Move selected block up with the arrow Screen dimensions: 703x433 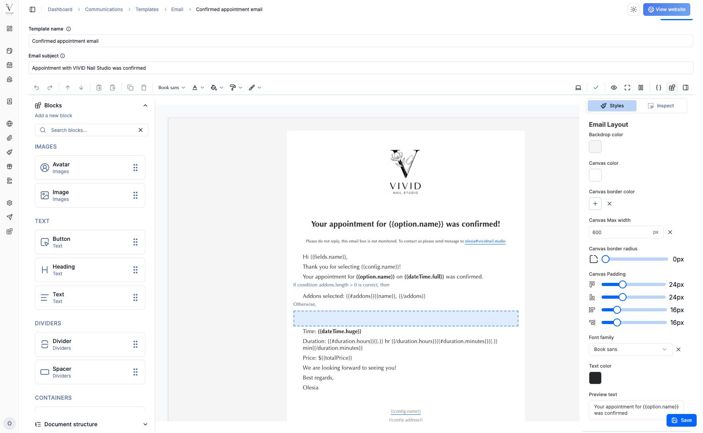[x=68, y=88]
